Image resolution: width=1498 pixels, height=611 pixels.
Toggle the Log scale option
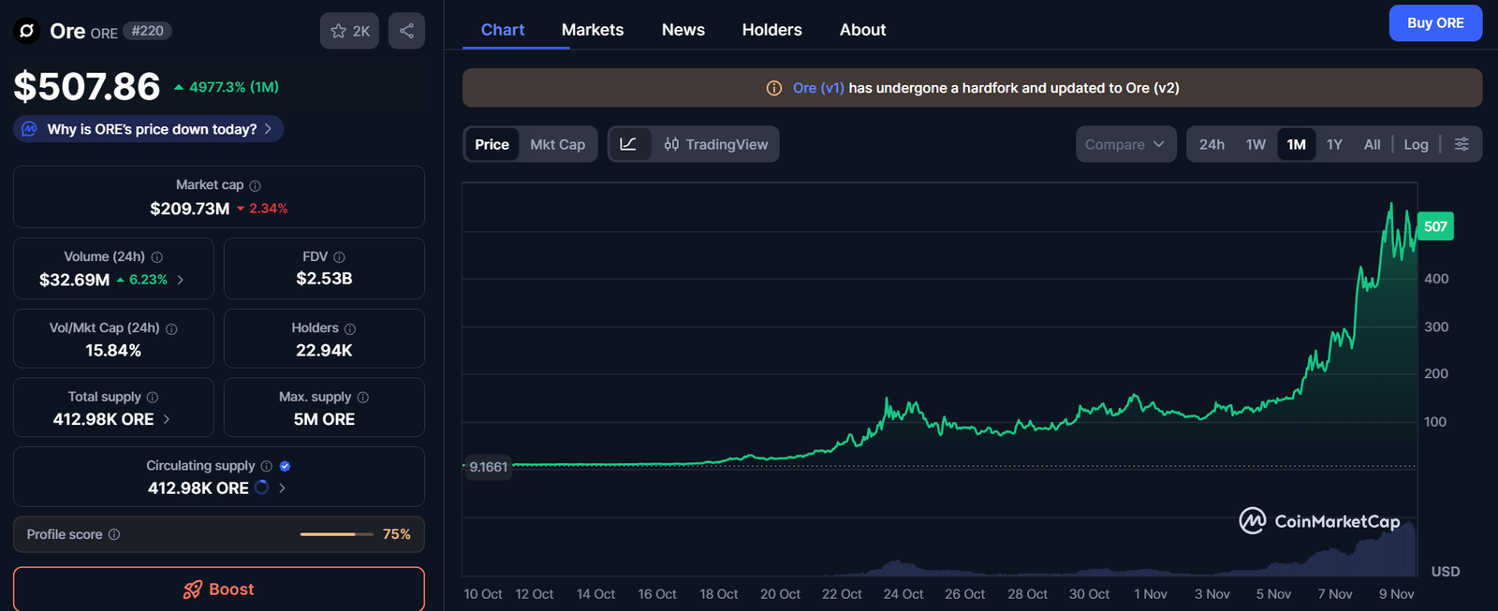(1416, 144)
